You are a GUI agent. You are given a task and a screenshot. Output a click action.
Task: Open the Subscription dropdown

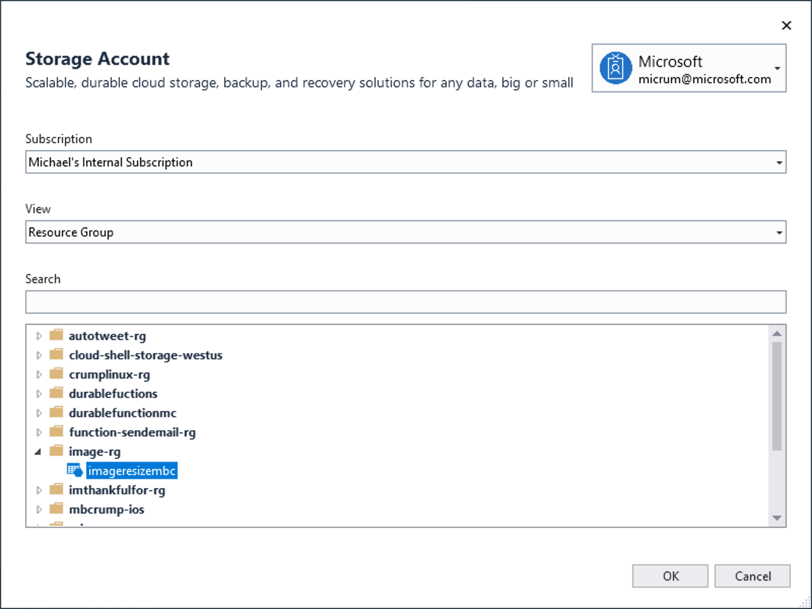coord(779,162)
